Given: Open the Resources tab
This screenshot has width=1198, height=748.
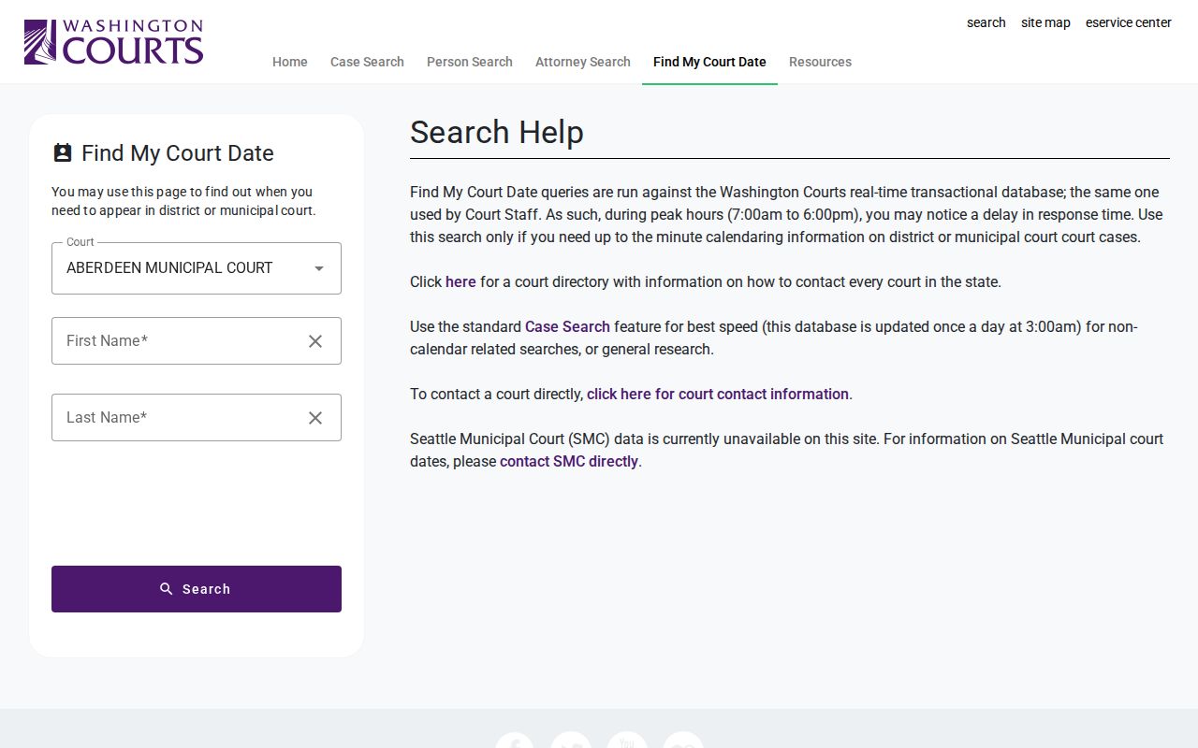Looking at the screenshot, I should pyautogui.click(x=820, y=62).
